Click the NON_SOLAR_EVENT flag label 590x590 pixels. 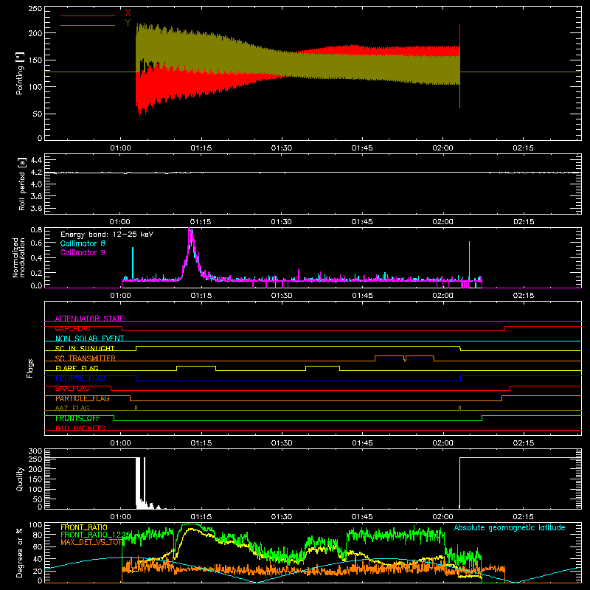point(89,339)
